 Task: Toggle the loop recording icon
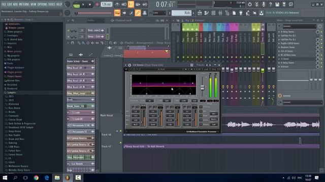tap(145, 5)
